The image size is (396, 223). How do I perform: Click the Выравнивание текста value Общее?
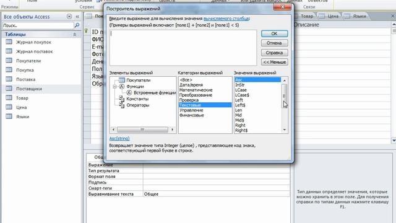[217, 194]
